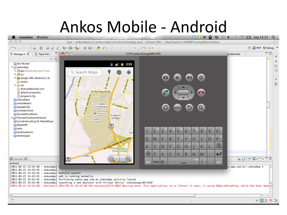Select AndroidManifest.xml in Package Explorer
This screenshot has height=215, width=287.
coord(32,89)
